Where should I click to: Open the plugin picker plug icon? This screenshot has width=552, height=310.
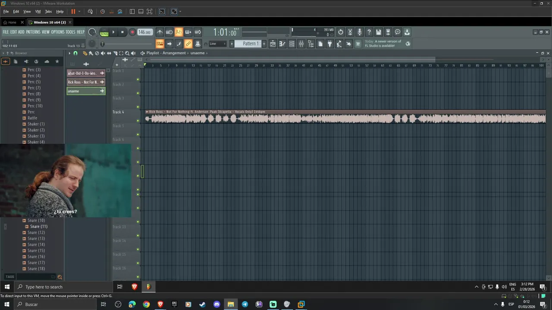329,43
